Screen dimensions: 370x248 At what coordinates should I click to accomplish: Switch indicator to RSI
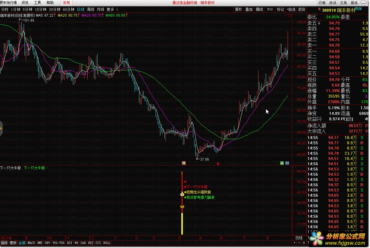(x=70, y=243)
